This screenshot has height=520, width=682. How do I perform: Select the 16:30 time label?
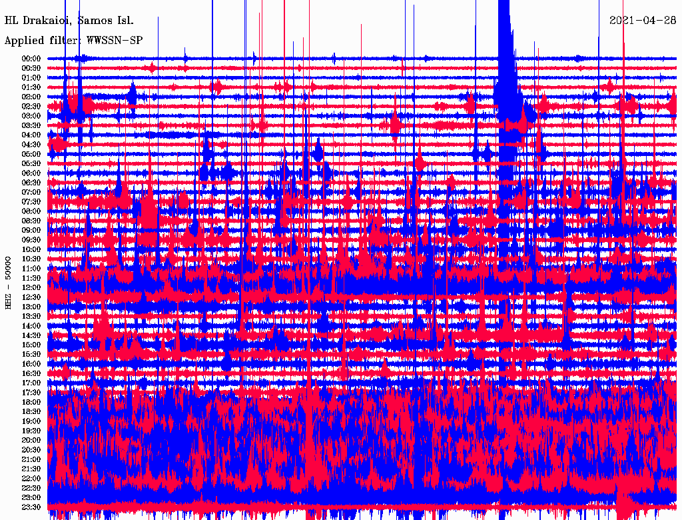pyautogui.click(x=31, y=374)
